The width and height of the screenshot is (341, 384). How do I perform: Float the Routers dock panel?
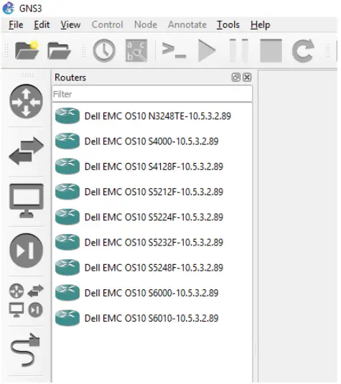coord(236,78)
